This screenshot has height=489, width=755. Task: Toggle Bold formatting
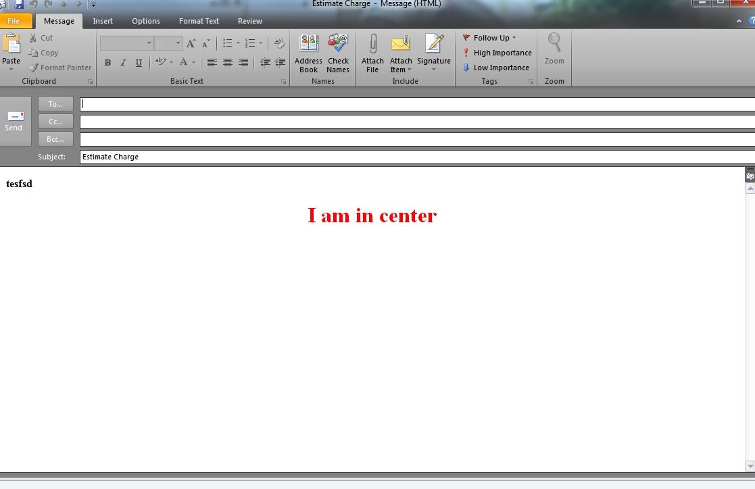(107, 63)
